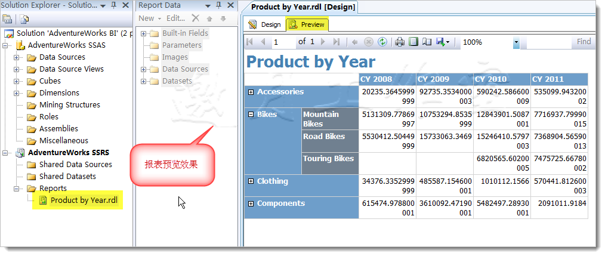This screenshot has height=256, width=605.
Task: Click the CY 2008 column header
Action: pos(387,79)
